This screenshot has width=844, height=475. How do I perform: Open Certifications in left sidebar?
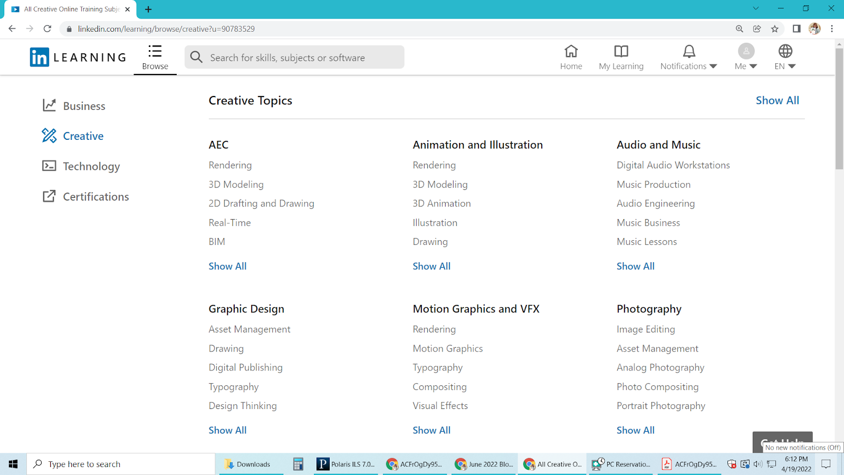tap(95, 197)
